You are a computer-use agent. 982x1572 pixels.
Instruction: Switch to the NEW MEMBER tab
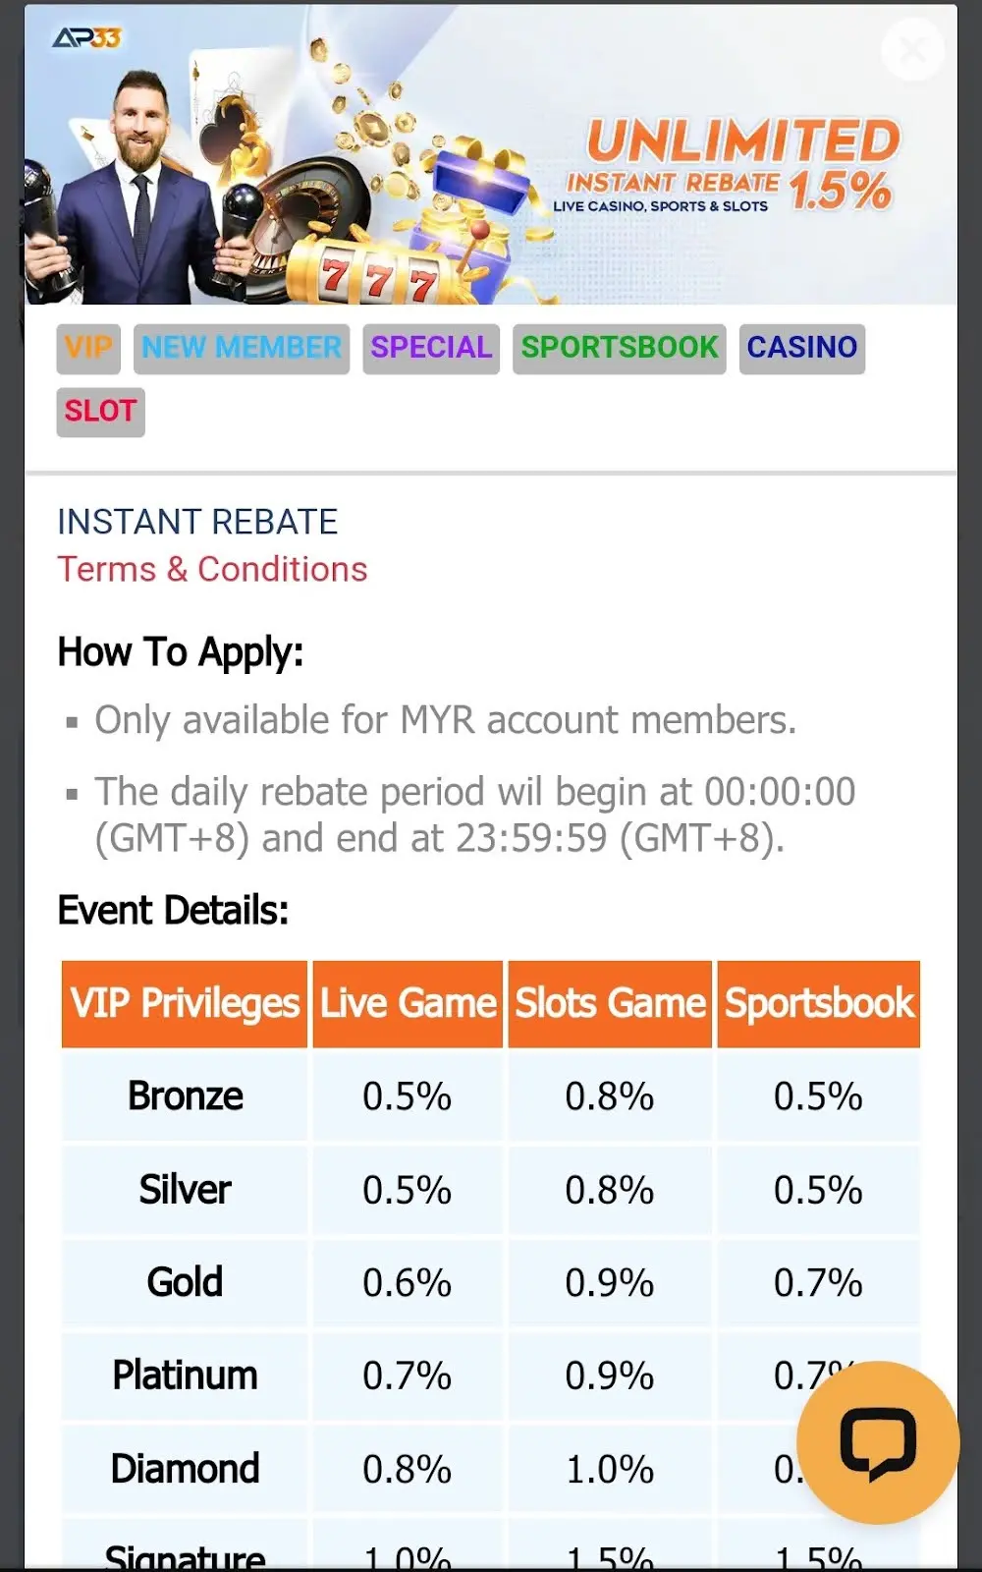tap(242, 348)
